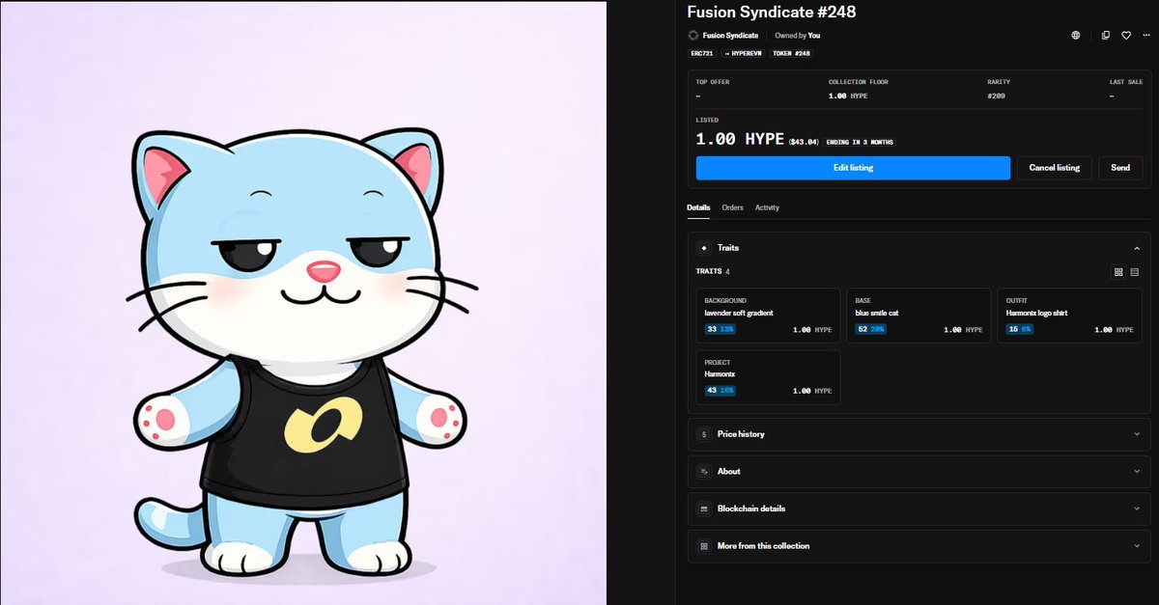
Task: Click the Cancel listing button
Action: coord(1055,168)
